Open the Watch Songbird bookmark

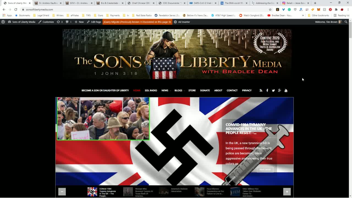coord(252,15)
